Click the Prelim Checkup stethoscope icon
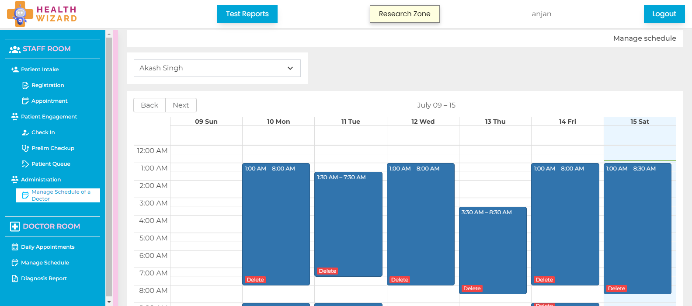Screen dimensions: 692x306 point(25,148)
